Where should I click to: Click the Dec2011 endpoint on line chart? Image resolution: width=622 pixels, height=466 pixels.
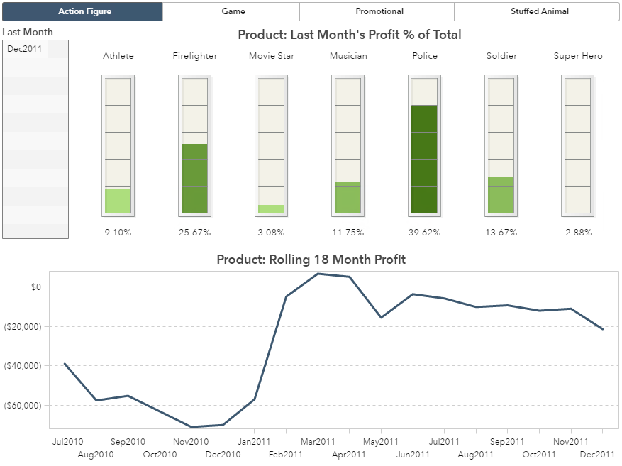[x=603, y=329]
